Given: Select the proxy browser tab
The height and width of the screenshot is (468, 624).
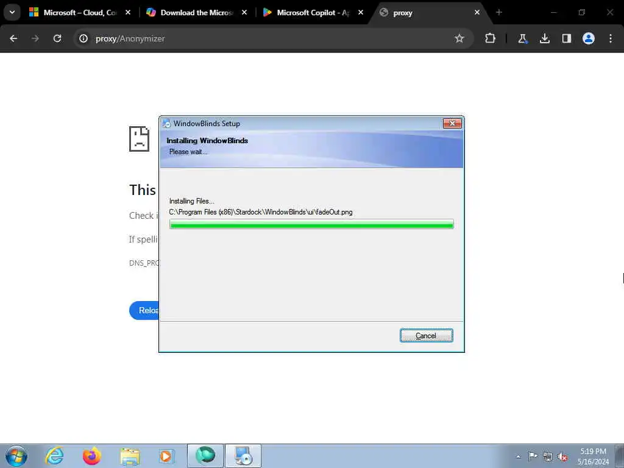Looking at the screenshot, I should tap(426, 13).
